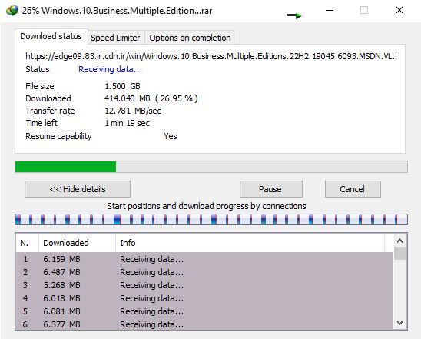421x339 pixels.
Task: Click the connections list scroll down arrow
Action: click(399, 323)
